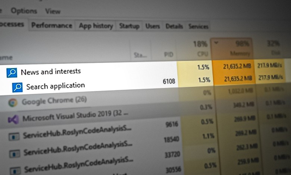
Task: Select ServiceHub.RoslynCodeAnalysisS row with PID 33720
Action: pos(79,165)
